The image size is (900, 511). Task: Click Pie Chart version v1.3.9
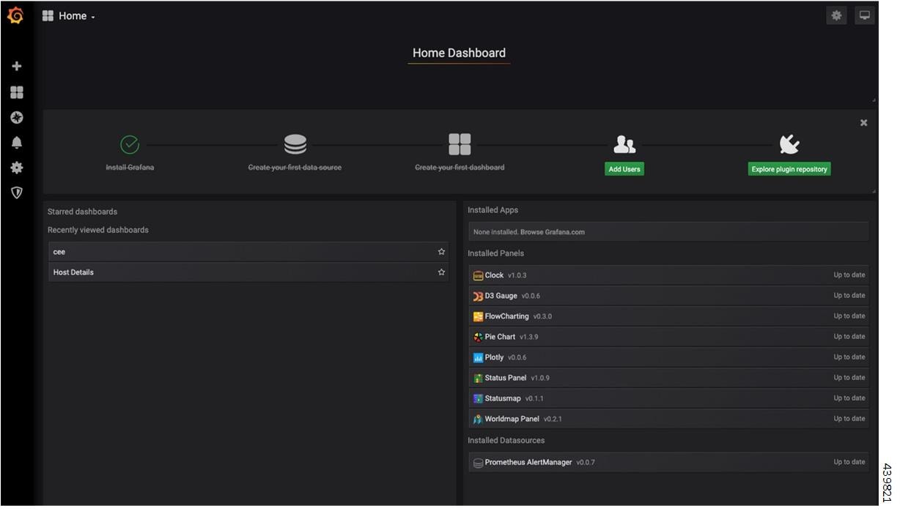529,337
